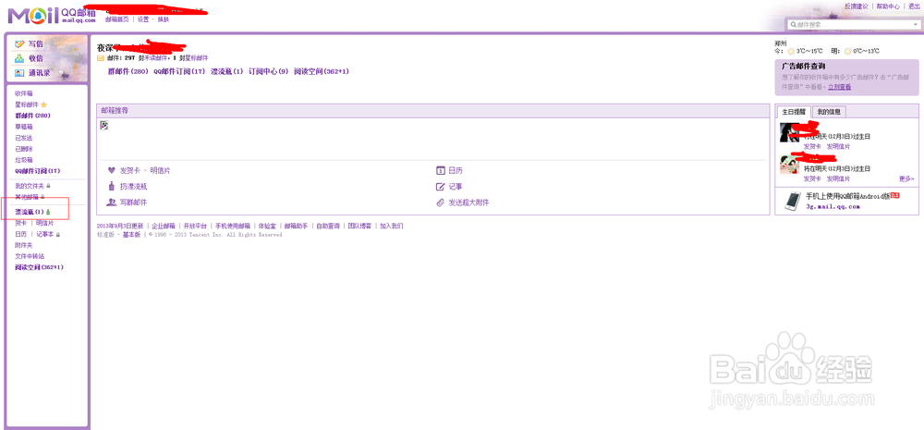Click the compose pencil icon beside 写信

coord(19,43)
